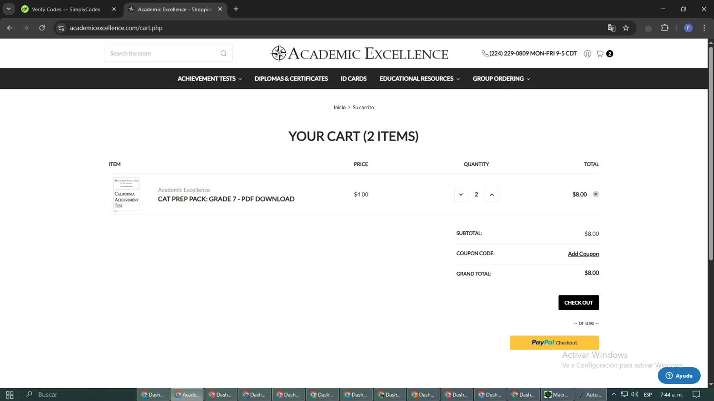This screenshot has width=714, height=401.
Task: Expand Achievement Tests menu
Action: point(209,79)
